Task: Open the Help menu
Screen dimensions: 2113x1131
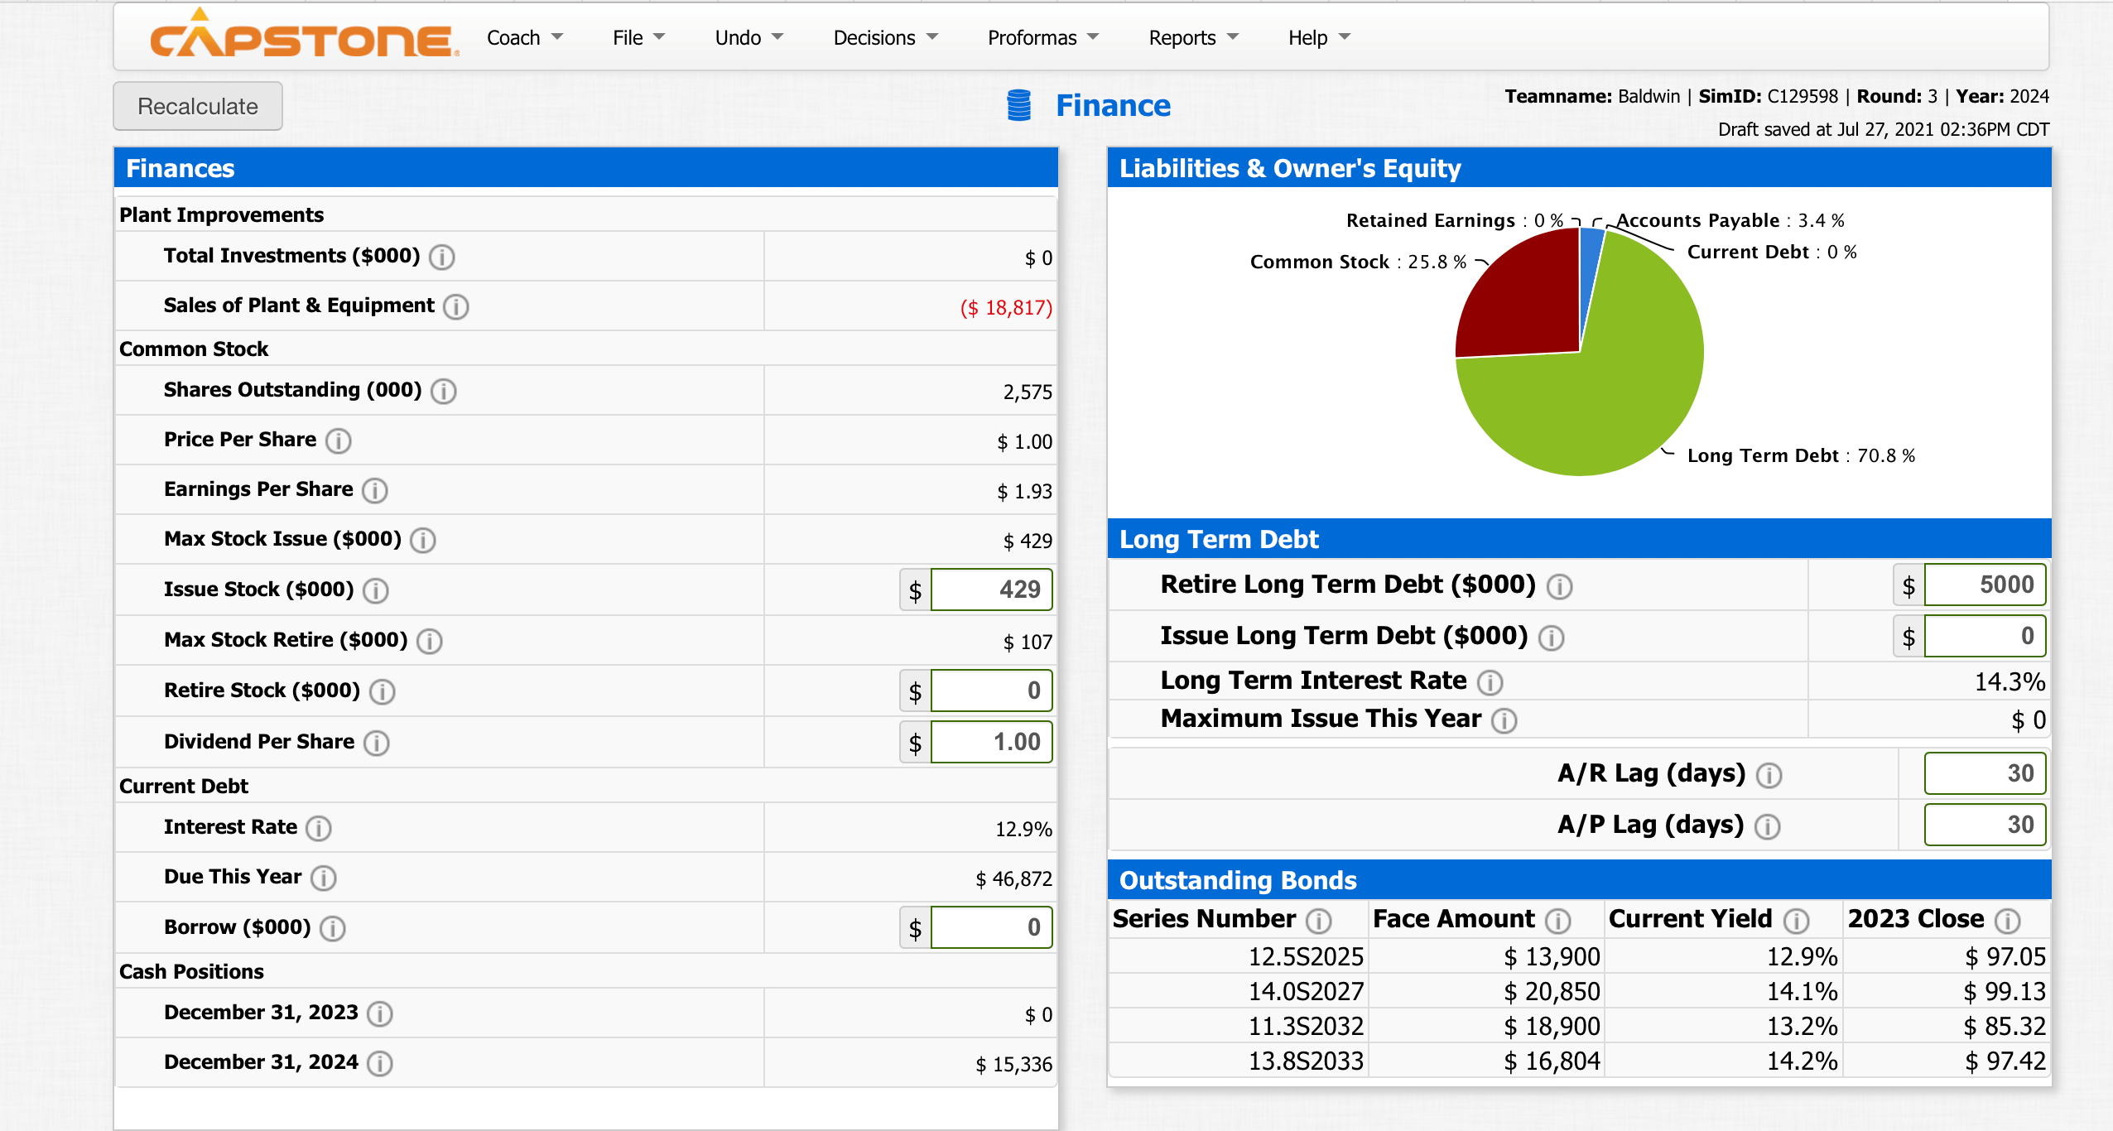Action: tap(1318, 38)
